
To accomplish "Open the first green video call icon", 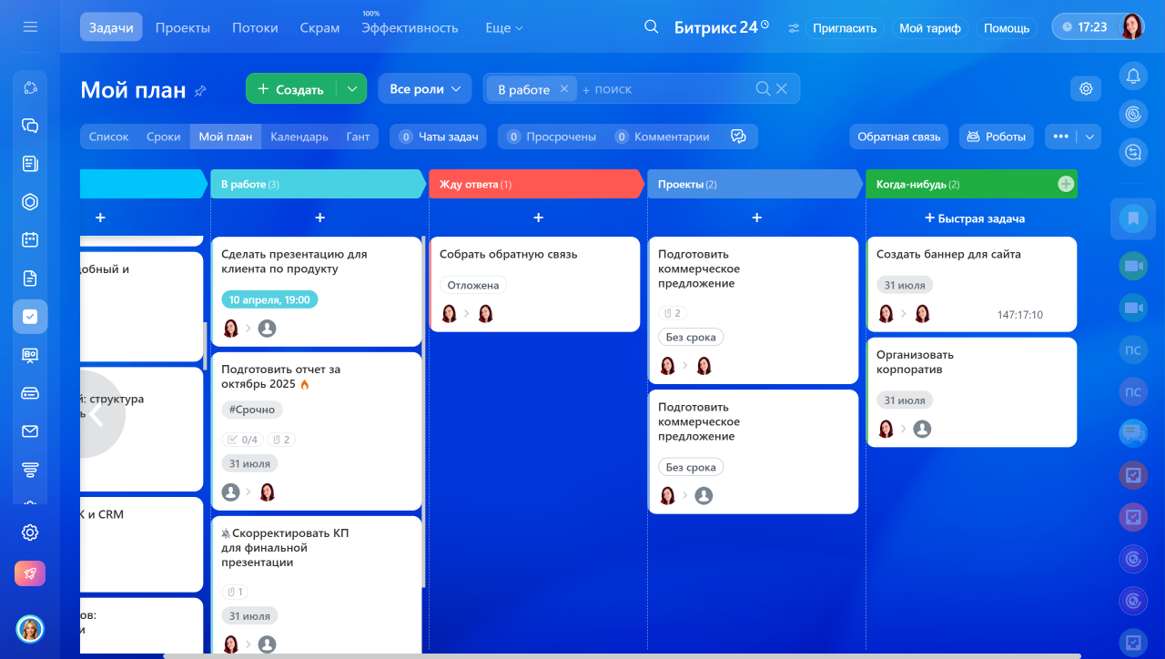I will [x=1133, y=266].
